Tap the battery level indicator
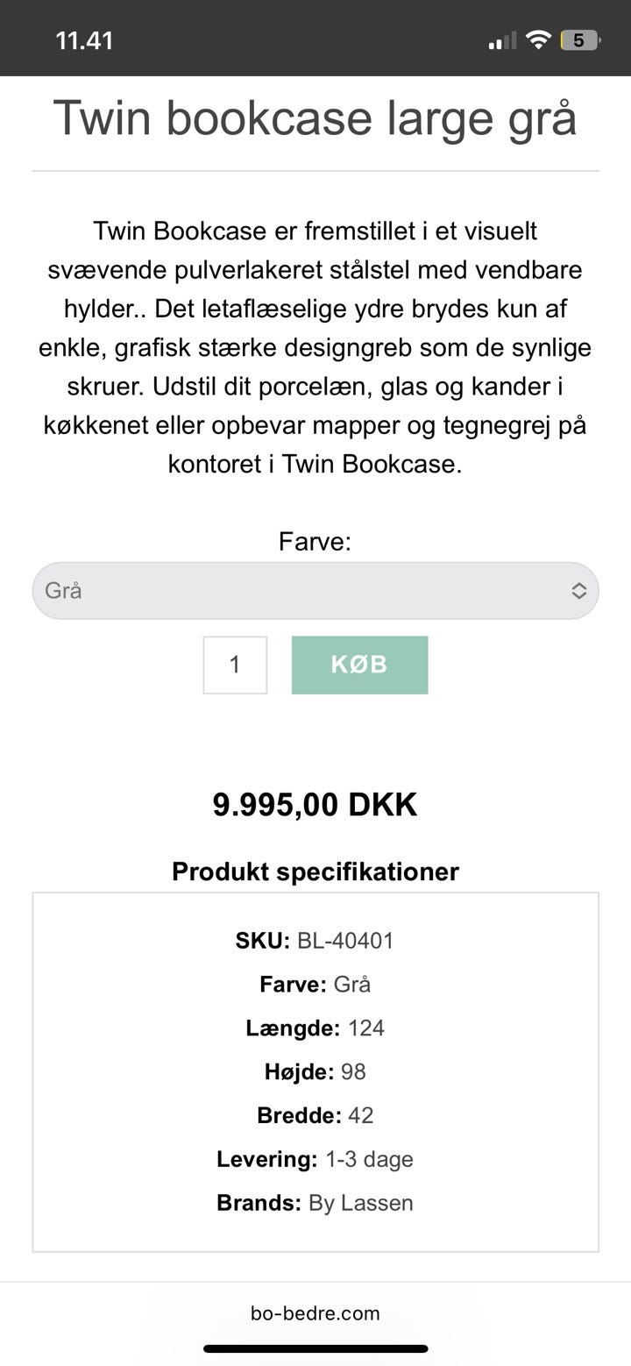The image size is (631, 1366). coord(579,40)
